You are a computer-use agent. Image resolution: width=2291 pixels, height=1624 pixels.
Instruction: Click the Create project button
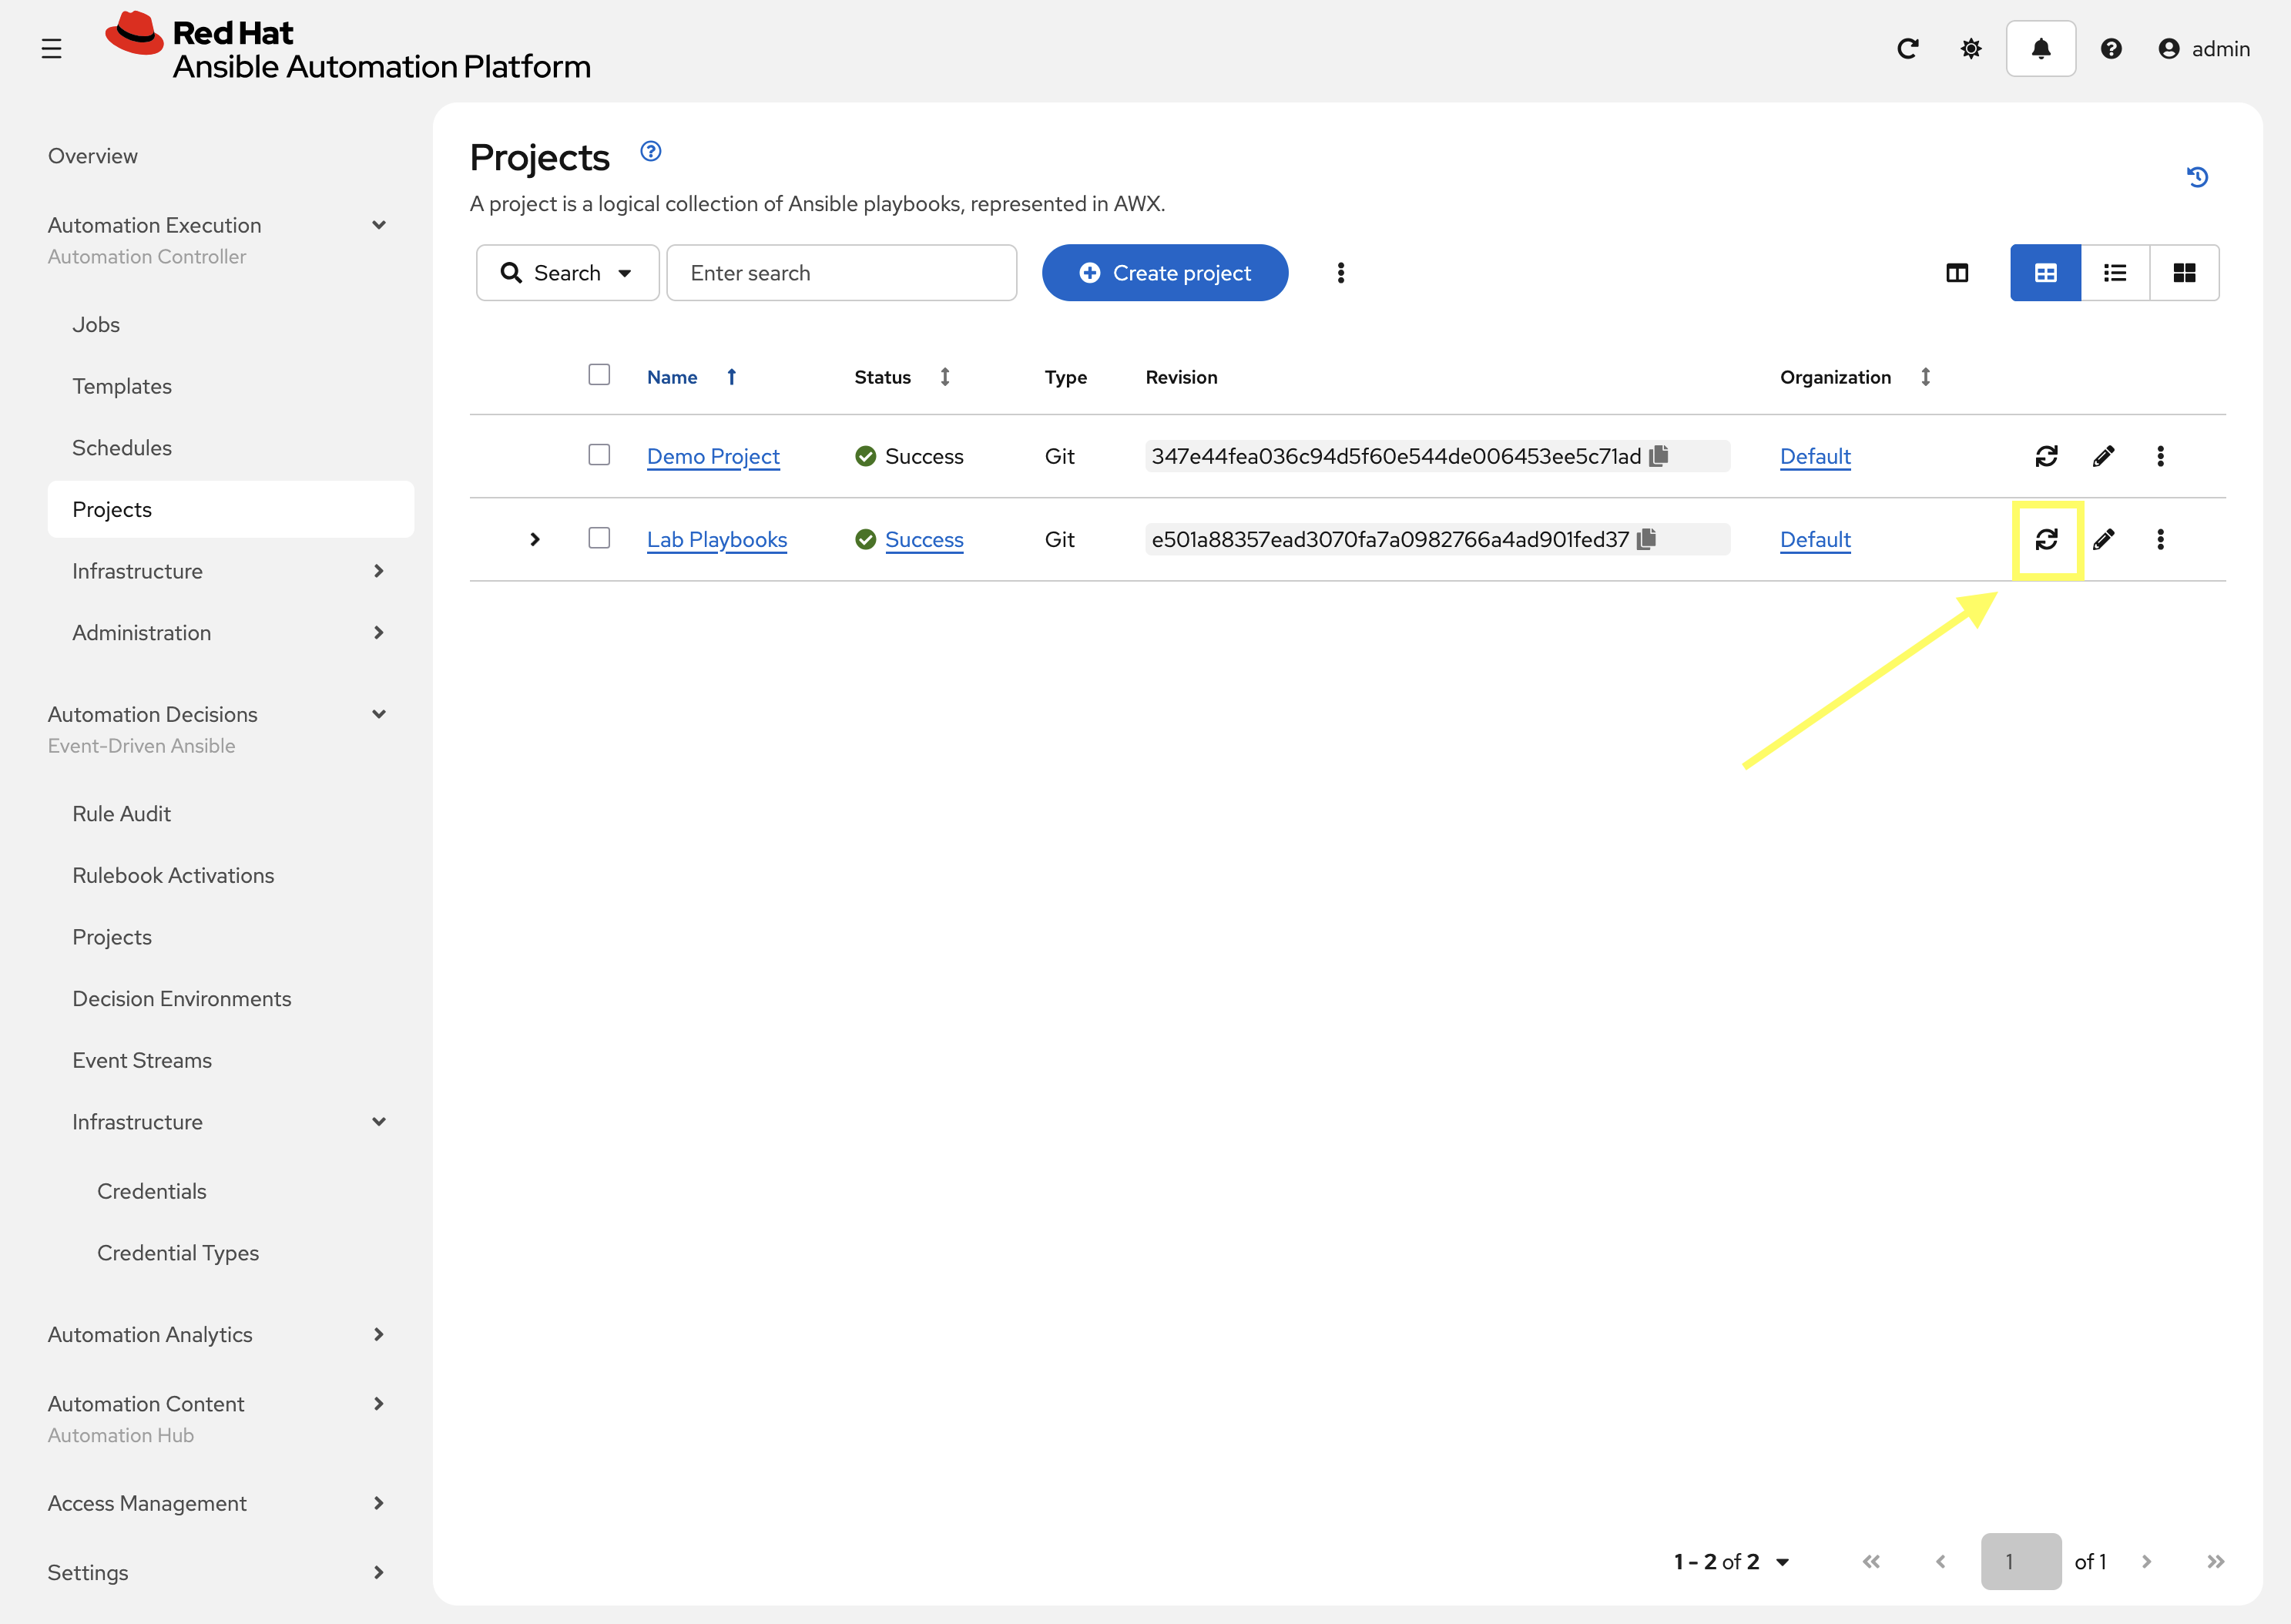click(1164, 273)
